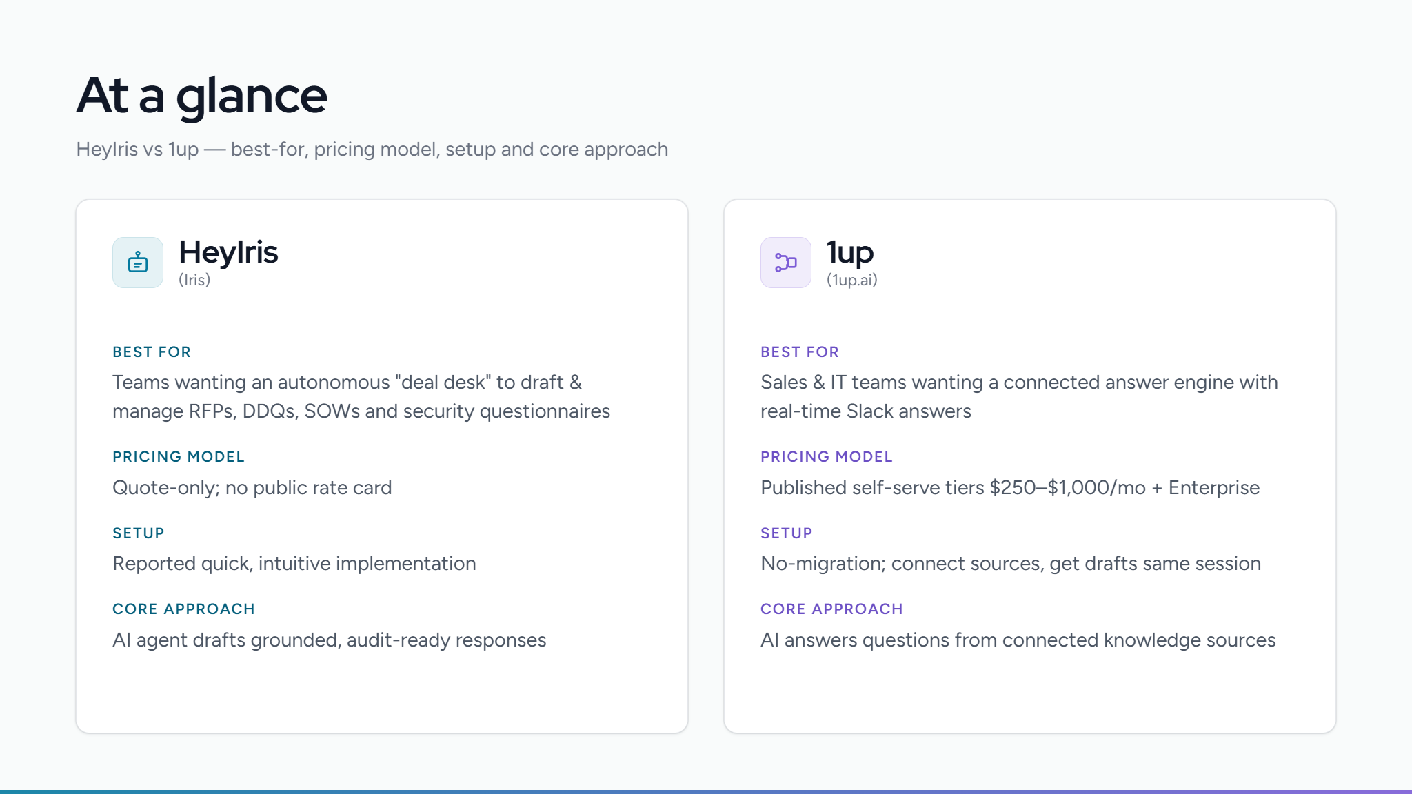
Task: Click 'BEST FOR' label in 1up card
Action: pyautogui.click(x=800, y=352)
